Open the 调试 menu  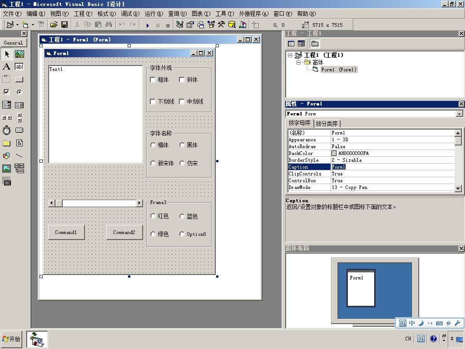[x=130, y=14]
